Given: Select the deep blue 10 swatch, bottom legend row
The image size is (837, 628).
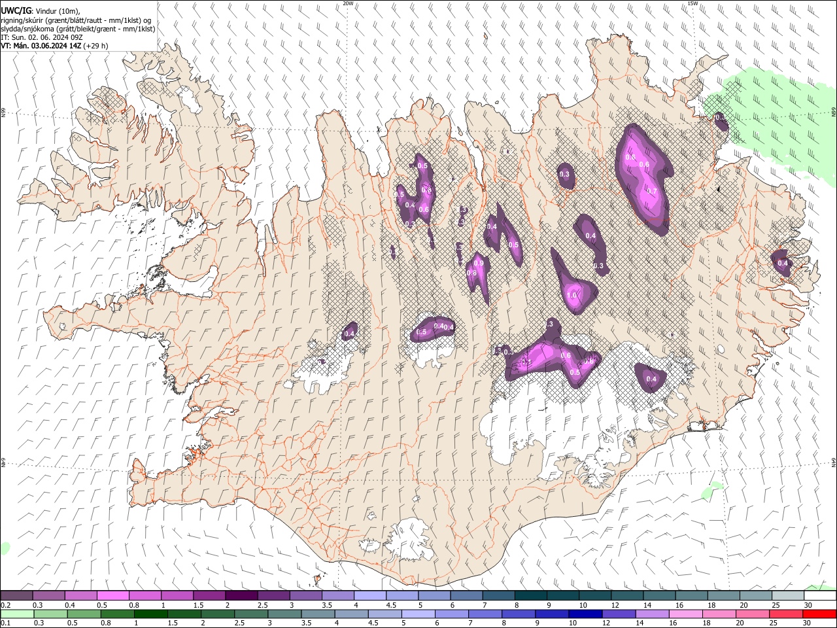Looking at the screenshot, I should pos(586,614).
